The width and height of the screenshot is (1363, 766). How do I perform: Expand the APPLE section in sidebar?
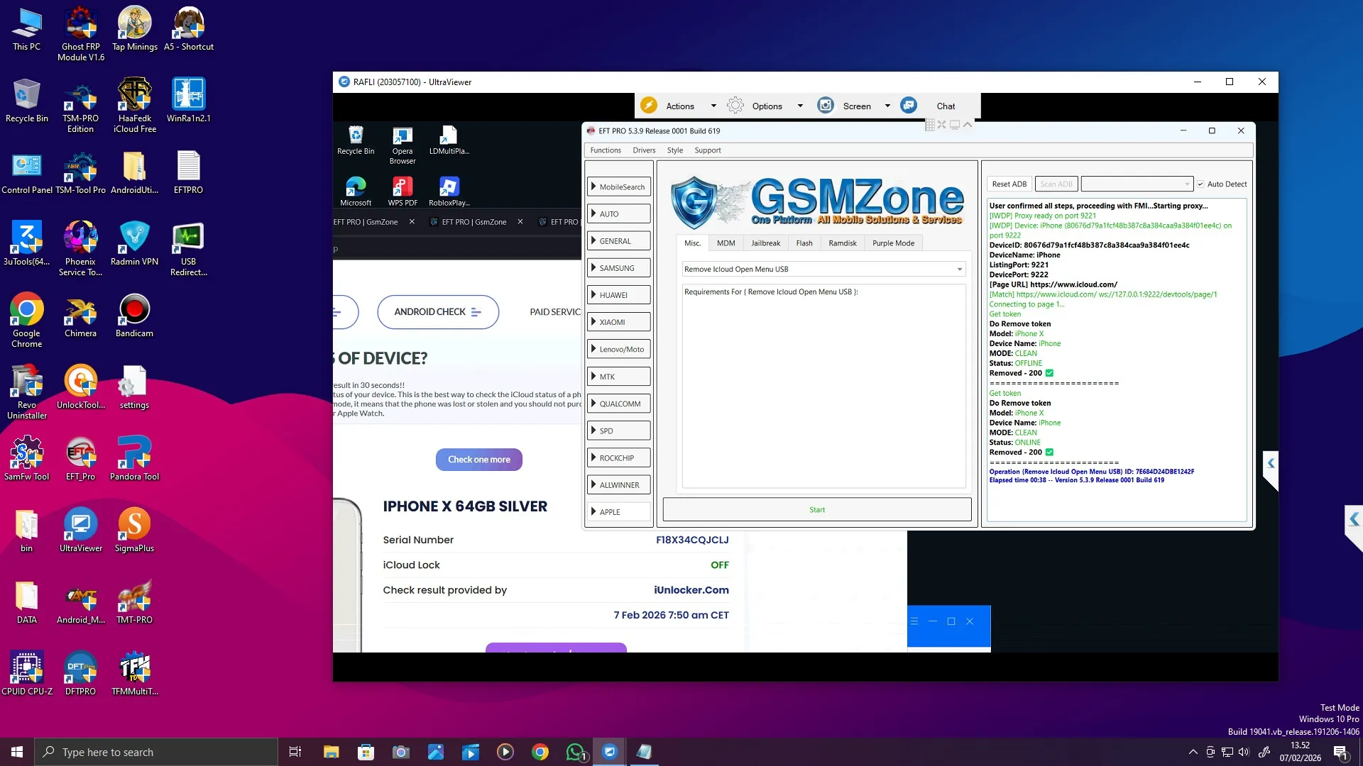coord(618,512)
